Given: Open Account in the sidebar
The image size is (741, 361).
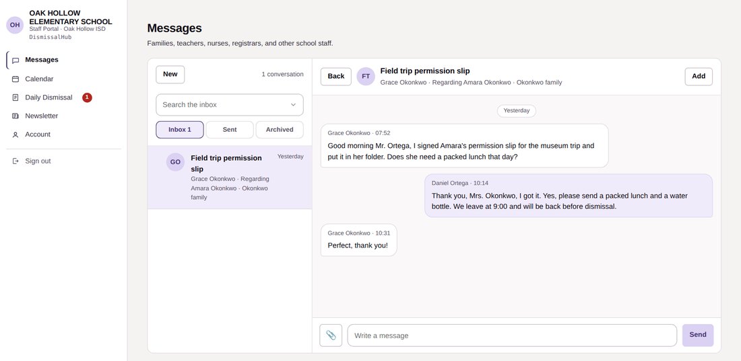Looking at the screenshot, I should [63, 134].
